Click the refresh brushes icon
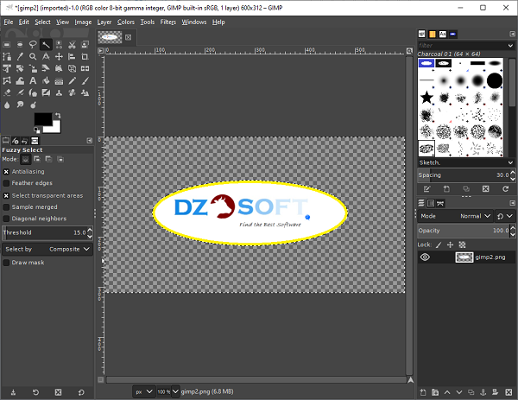 (505, 188)
